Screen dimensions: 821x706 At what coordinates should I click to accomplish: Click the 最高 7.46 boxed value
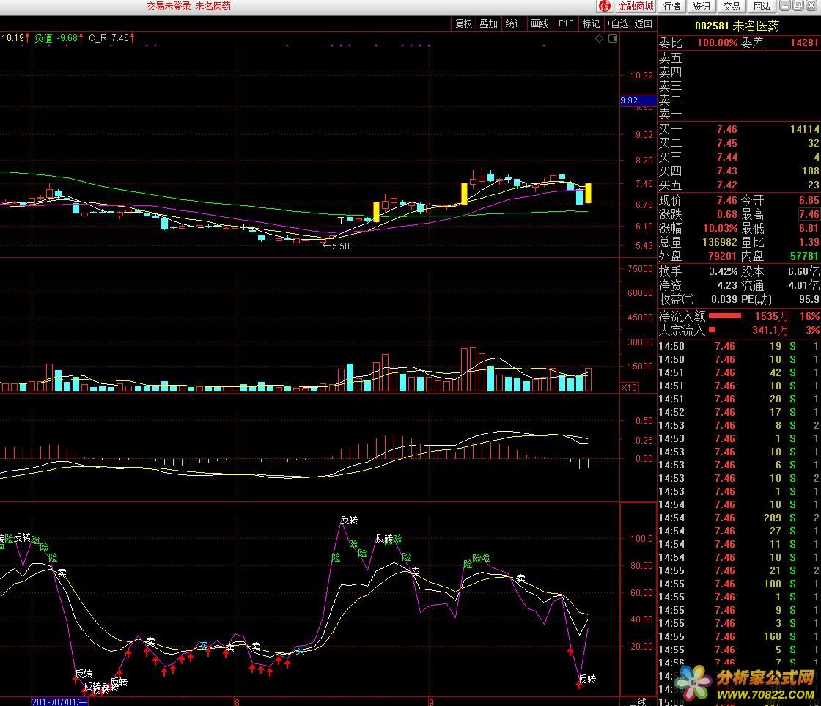click(809, 214)
